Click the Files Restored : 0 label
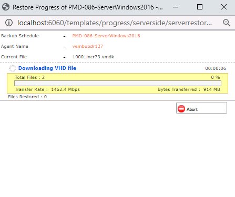235x197 pixels. pyautogui.click(x=27, y=97)
